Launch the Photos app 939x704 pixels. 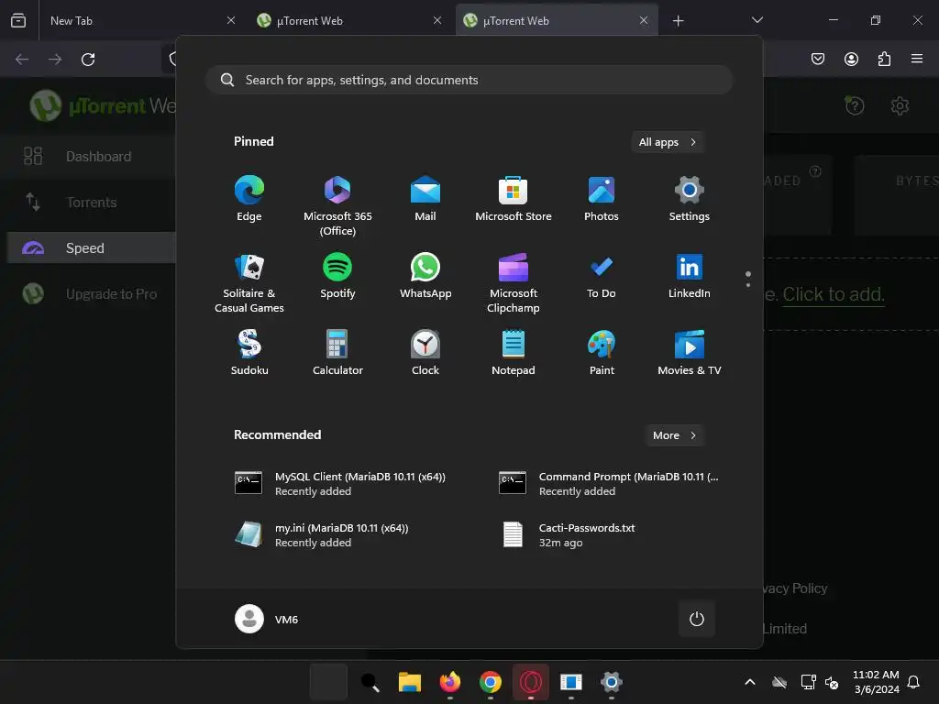[602, 199]
